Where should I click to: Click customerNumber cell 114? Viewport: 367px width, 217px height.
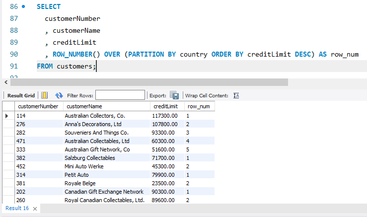click(x=39, y=116)
